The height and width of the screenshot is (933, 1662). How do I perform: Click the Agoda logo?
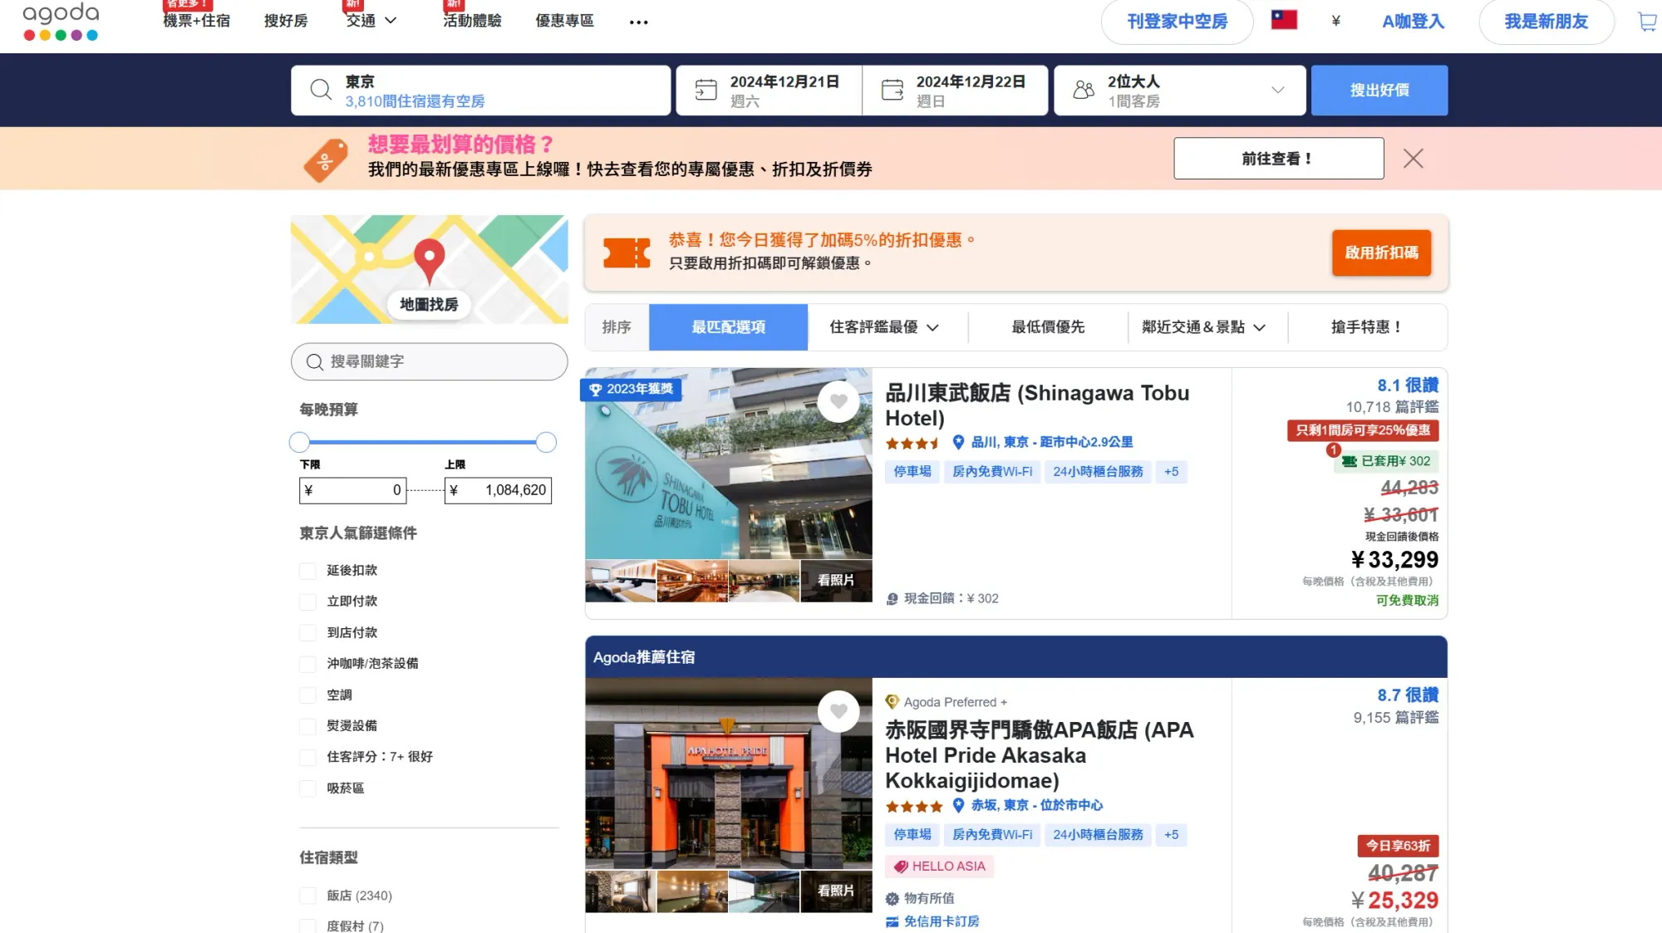click(61, 22)
